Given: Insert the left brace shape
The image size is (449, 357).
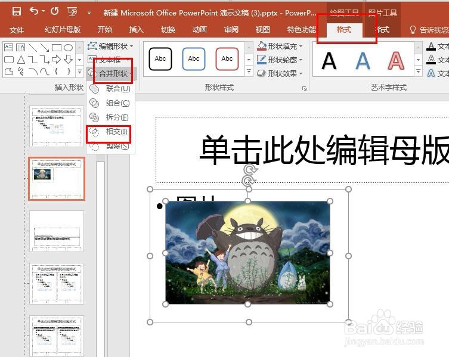Looking at the screenshot, I should point(57,71).
